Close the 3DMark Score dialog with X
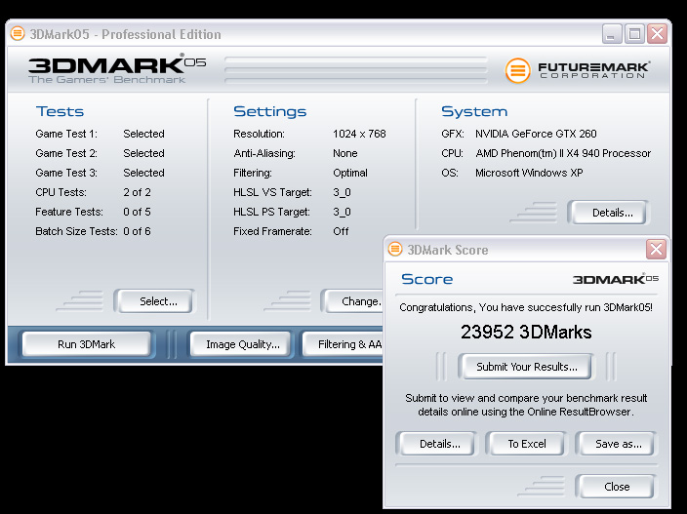 656,250
